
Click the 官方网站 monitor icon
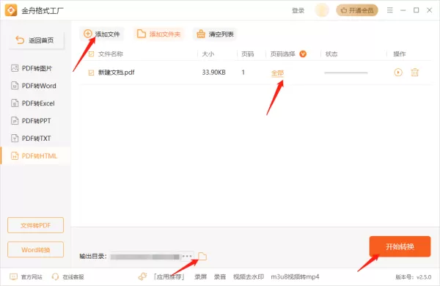point(13,276)
